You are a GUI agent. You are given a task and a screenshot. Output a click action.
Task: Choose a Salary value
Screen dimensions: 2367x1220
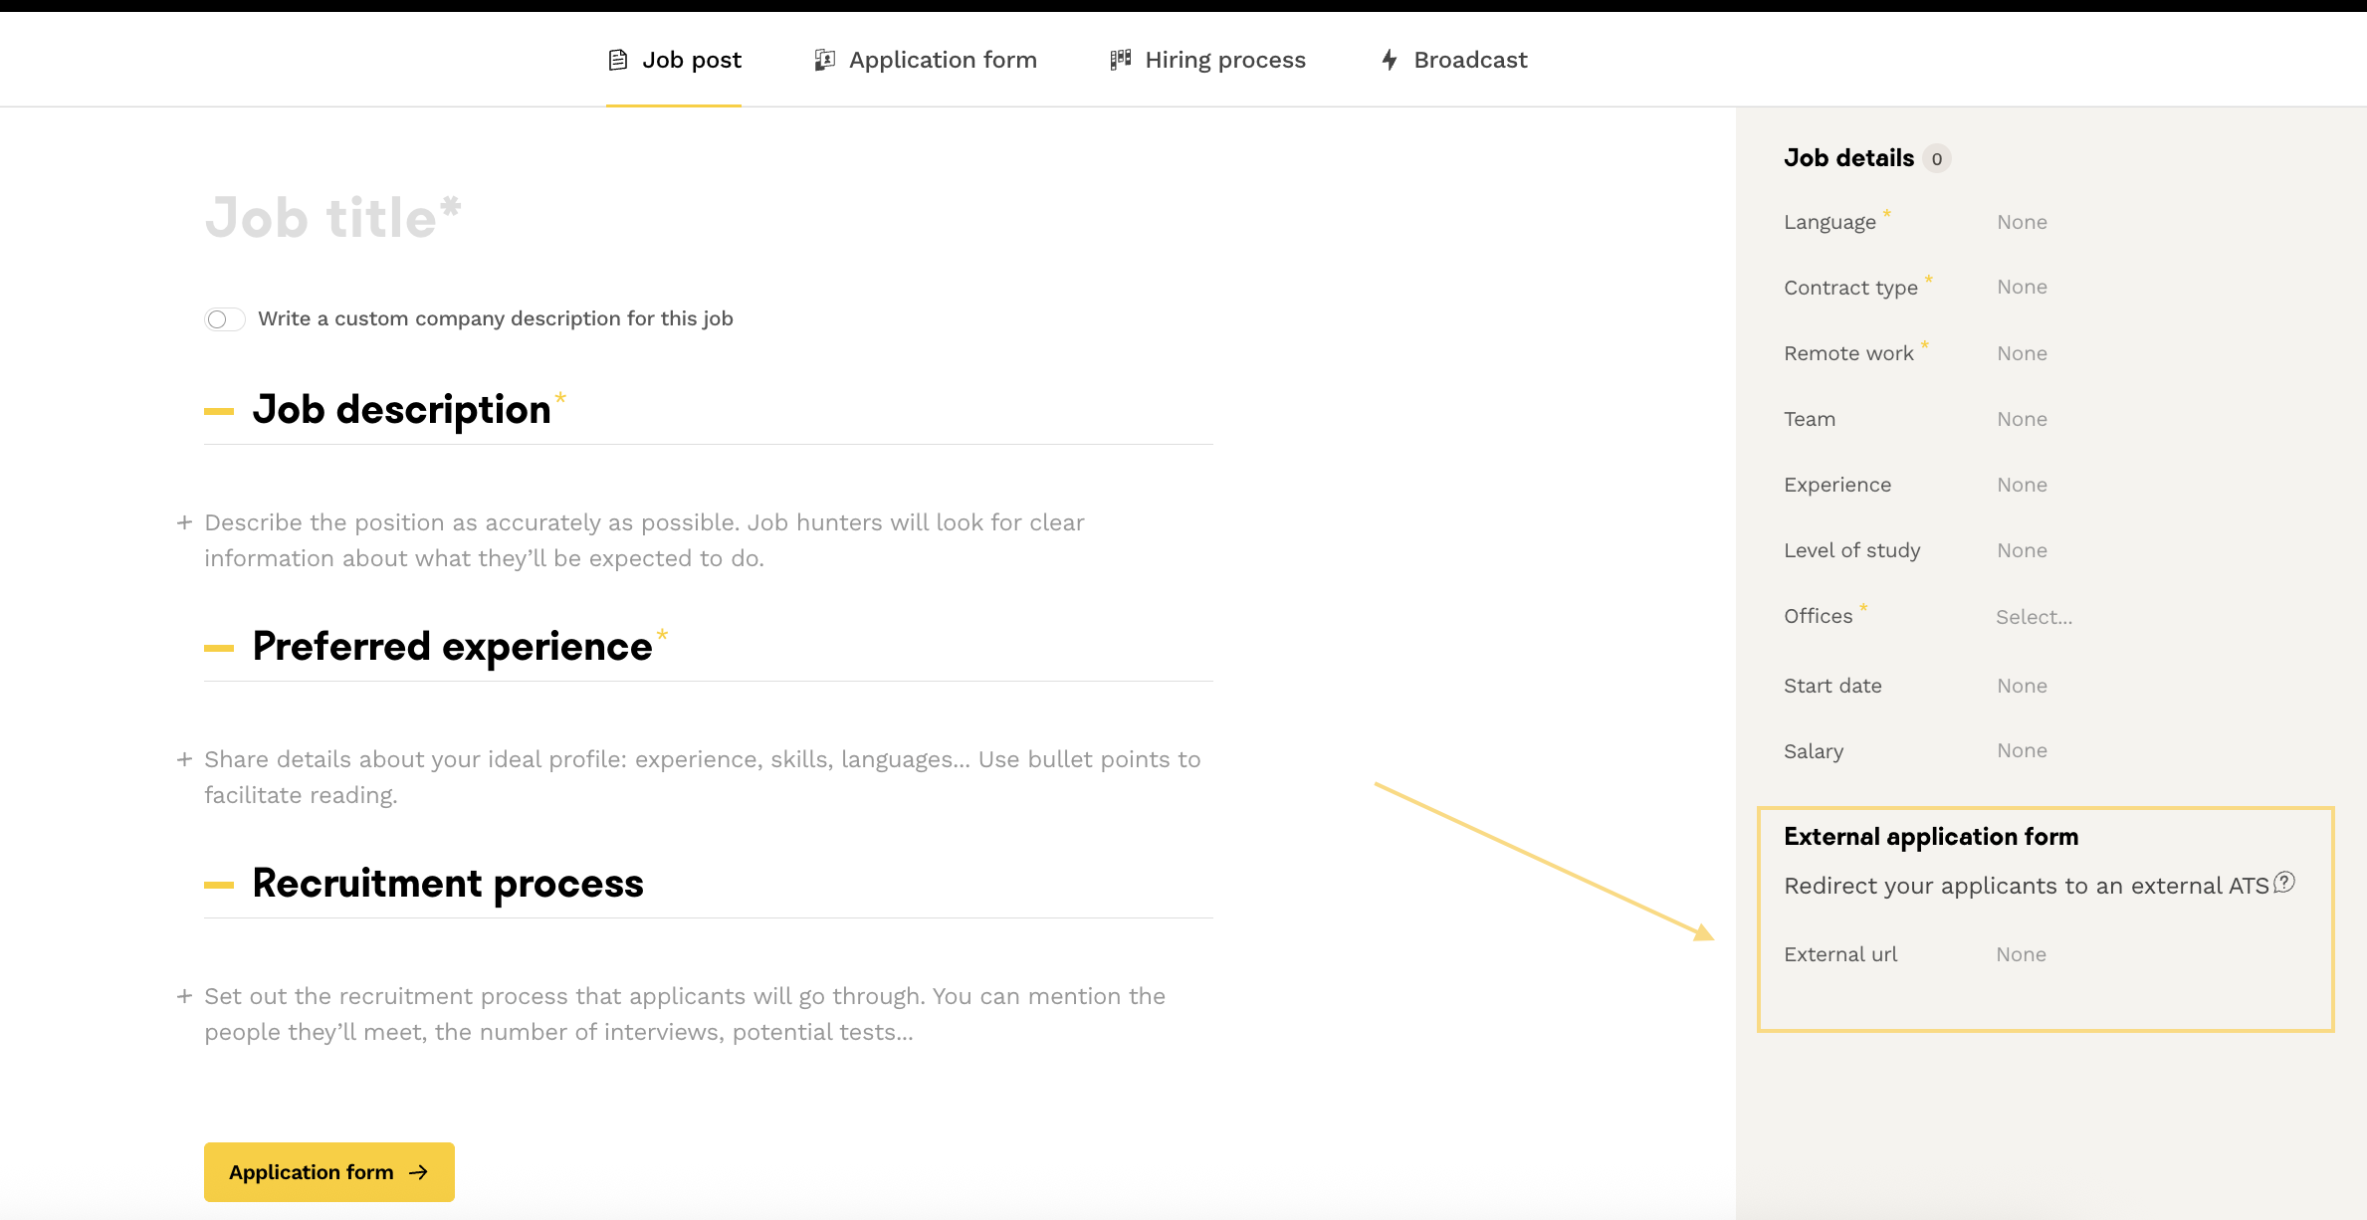click(x=2022, y=750)
